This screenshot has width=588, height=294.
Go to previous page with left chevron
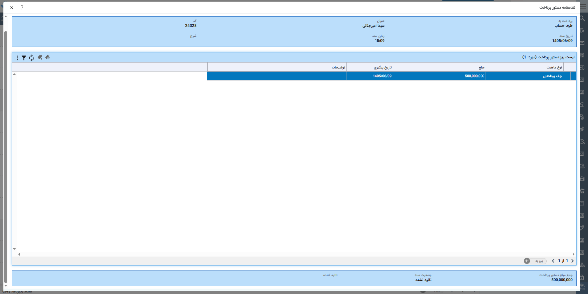pos(553,261)
